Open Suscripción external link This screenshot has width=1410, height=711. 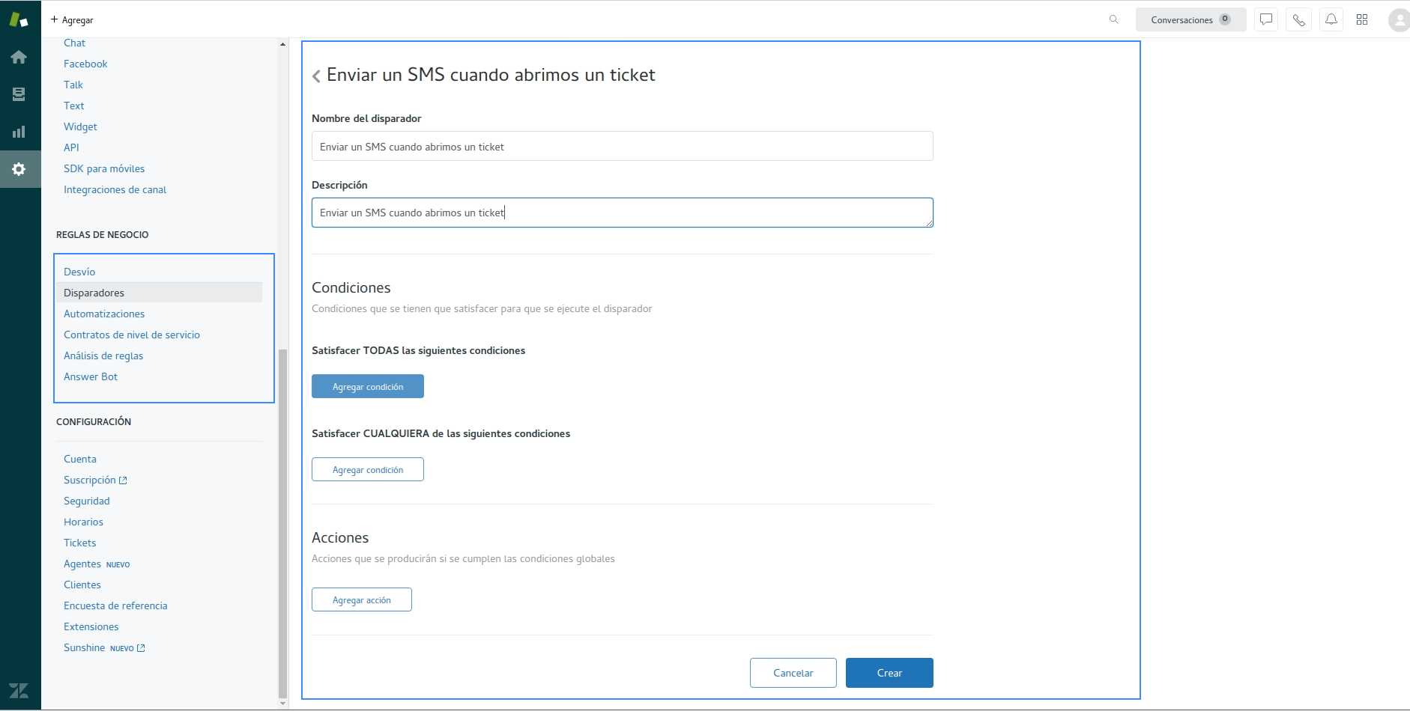95,480
